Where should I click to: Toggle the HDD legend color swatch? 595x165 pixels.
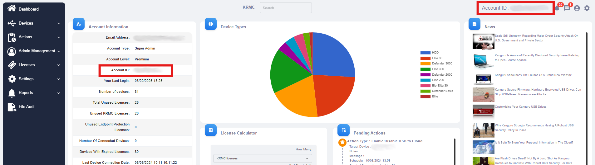tap(425, 53)
